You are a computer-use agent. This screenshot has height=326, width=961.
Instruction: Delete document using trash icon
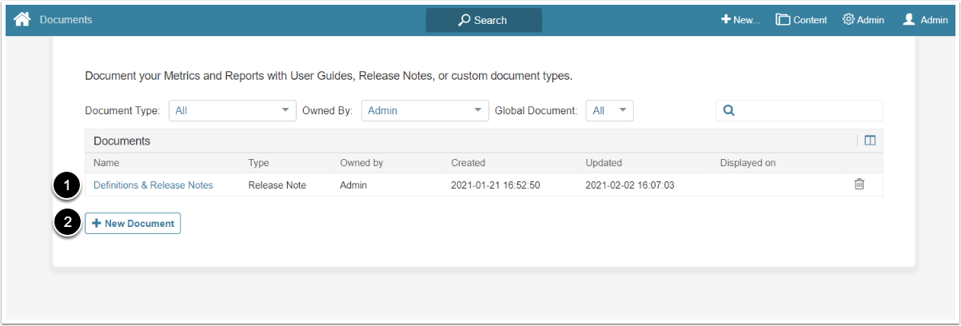point(859,185)
